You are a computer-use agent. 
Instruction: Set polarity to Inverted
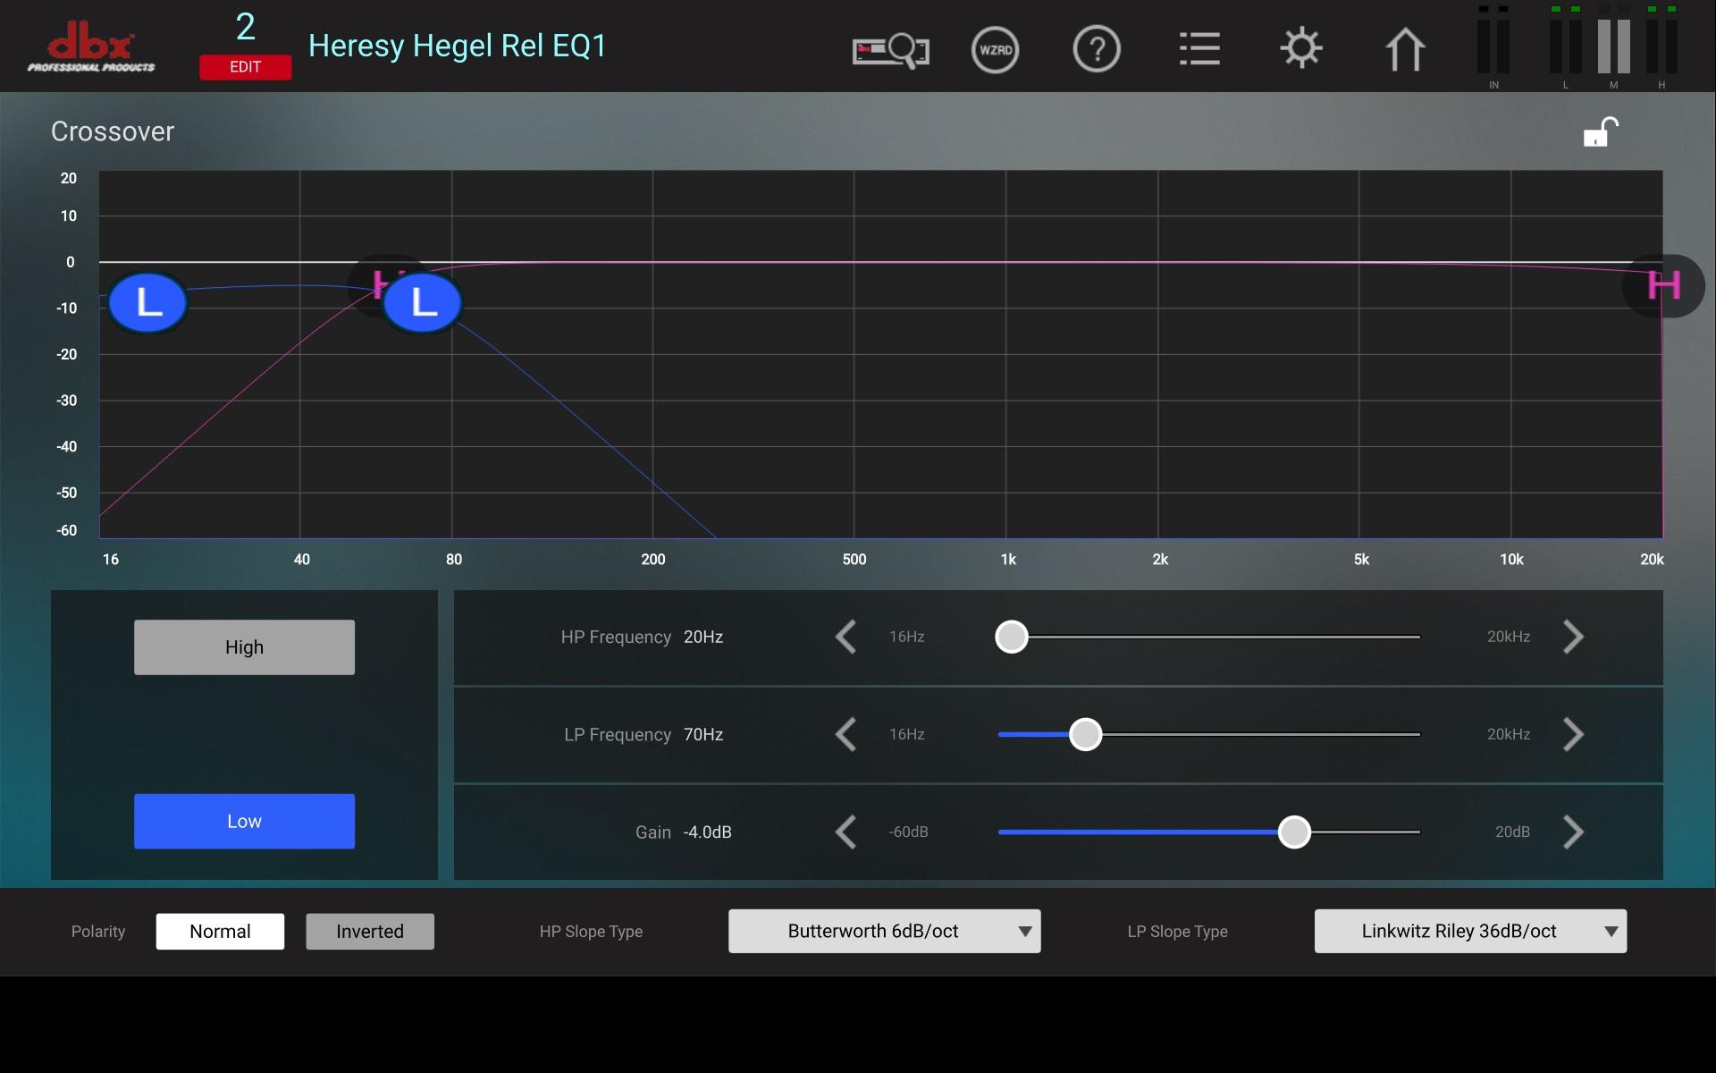[370, 931]
